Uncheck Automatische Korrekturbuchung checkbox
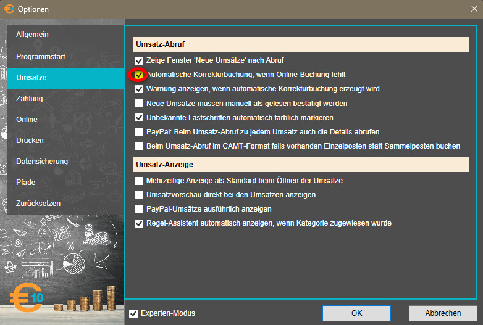483x325 pixels. pos(139,75)
